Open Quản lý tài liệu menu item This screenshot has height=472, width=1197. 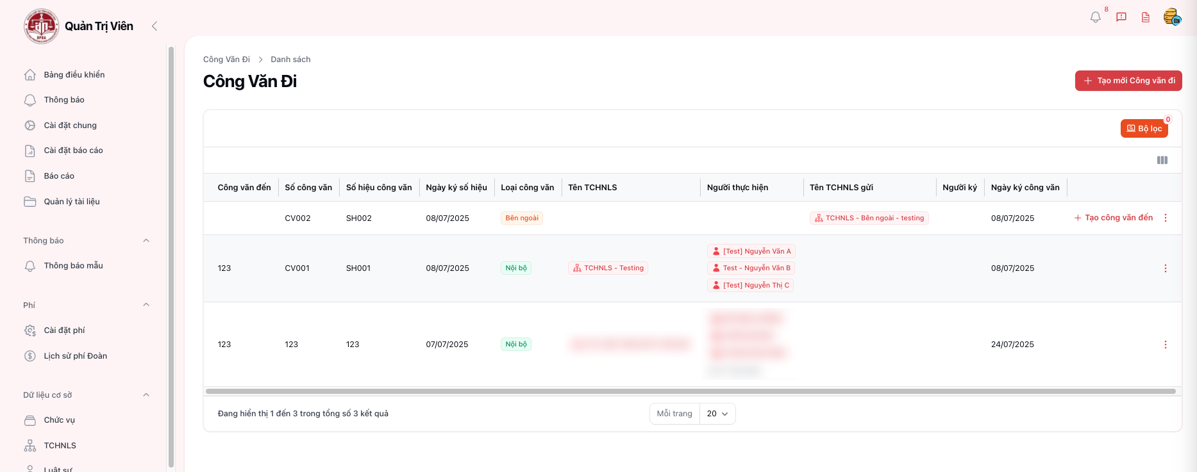(x=71, y=202)
